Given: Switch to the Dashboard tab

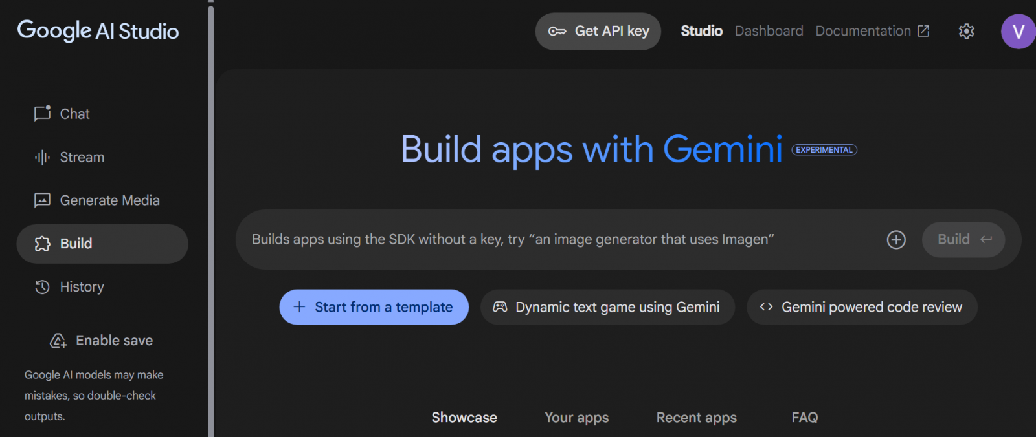Looking at the screenshot, I should point(769,31).
